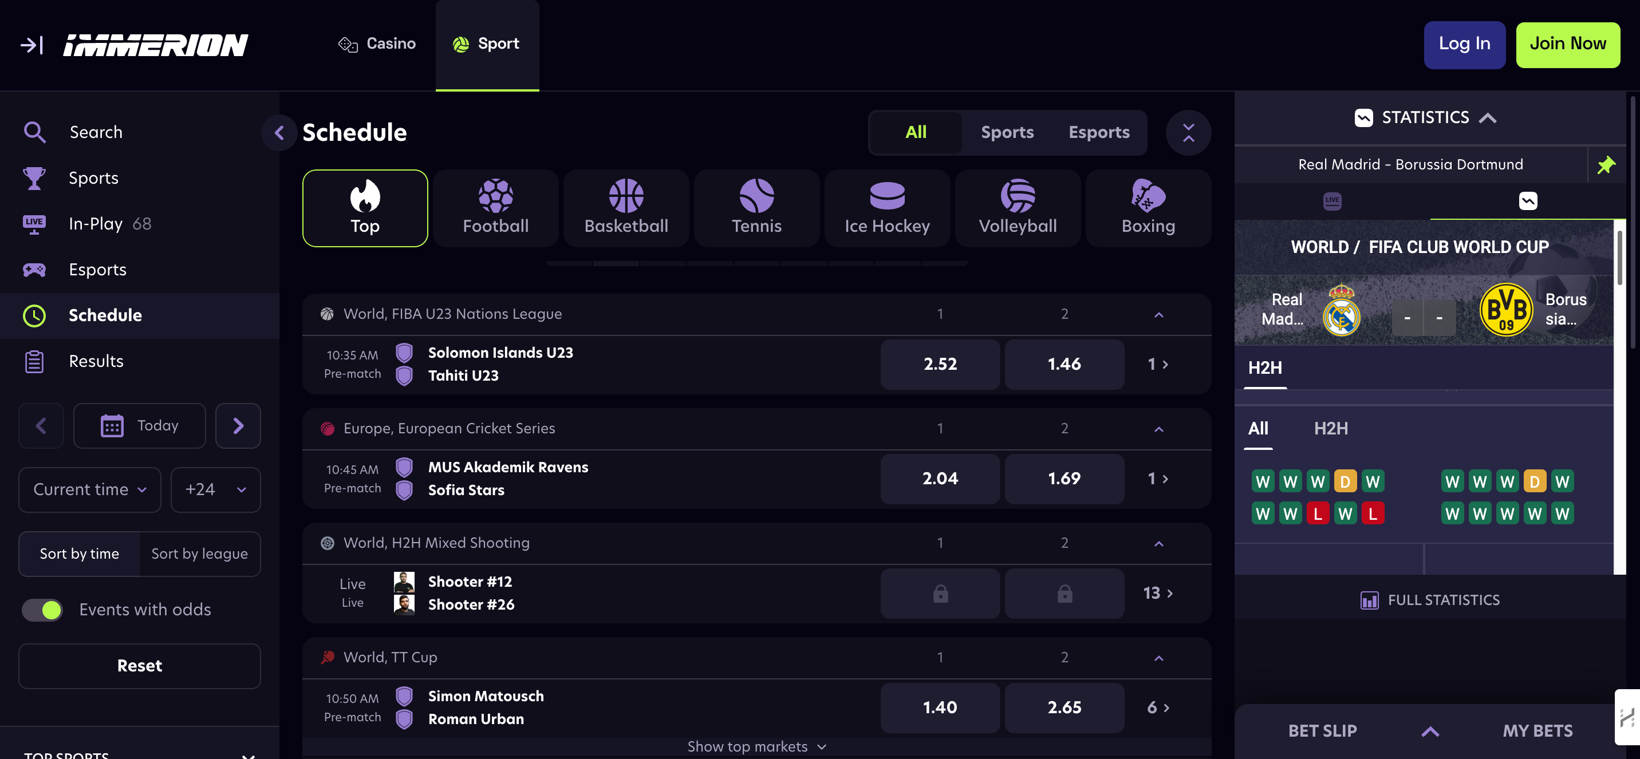The width and height of the screenshot is (1640, 759).
Task: Filter the schedule by Sports
Action: [x=1007, y=132]
